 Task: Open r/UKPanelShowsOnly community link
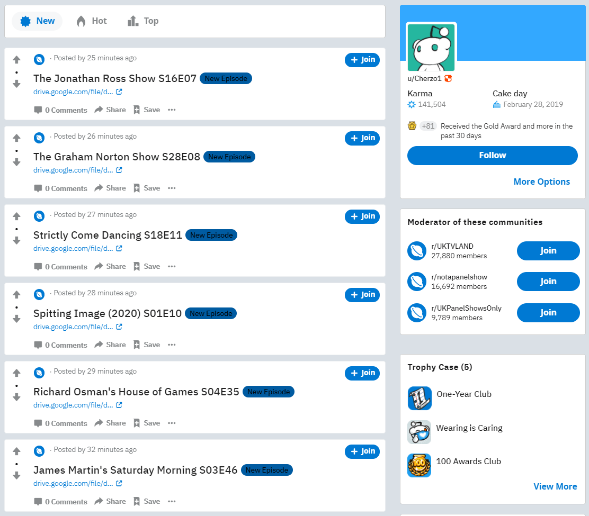[x=466, y=308]
